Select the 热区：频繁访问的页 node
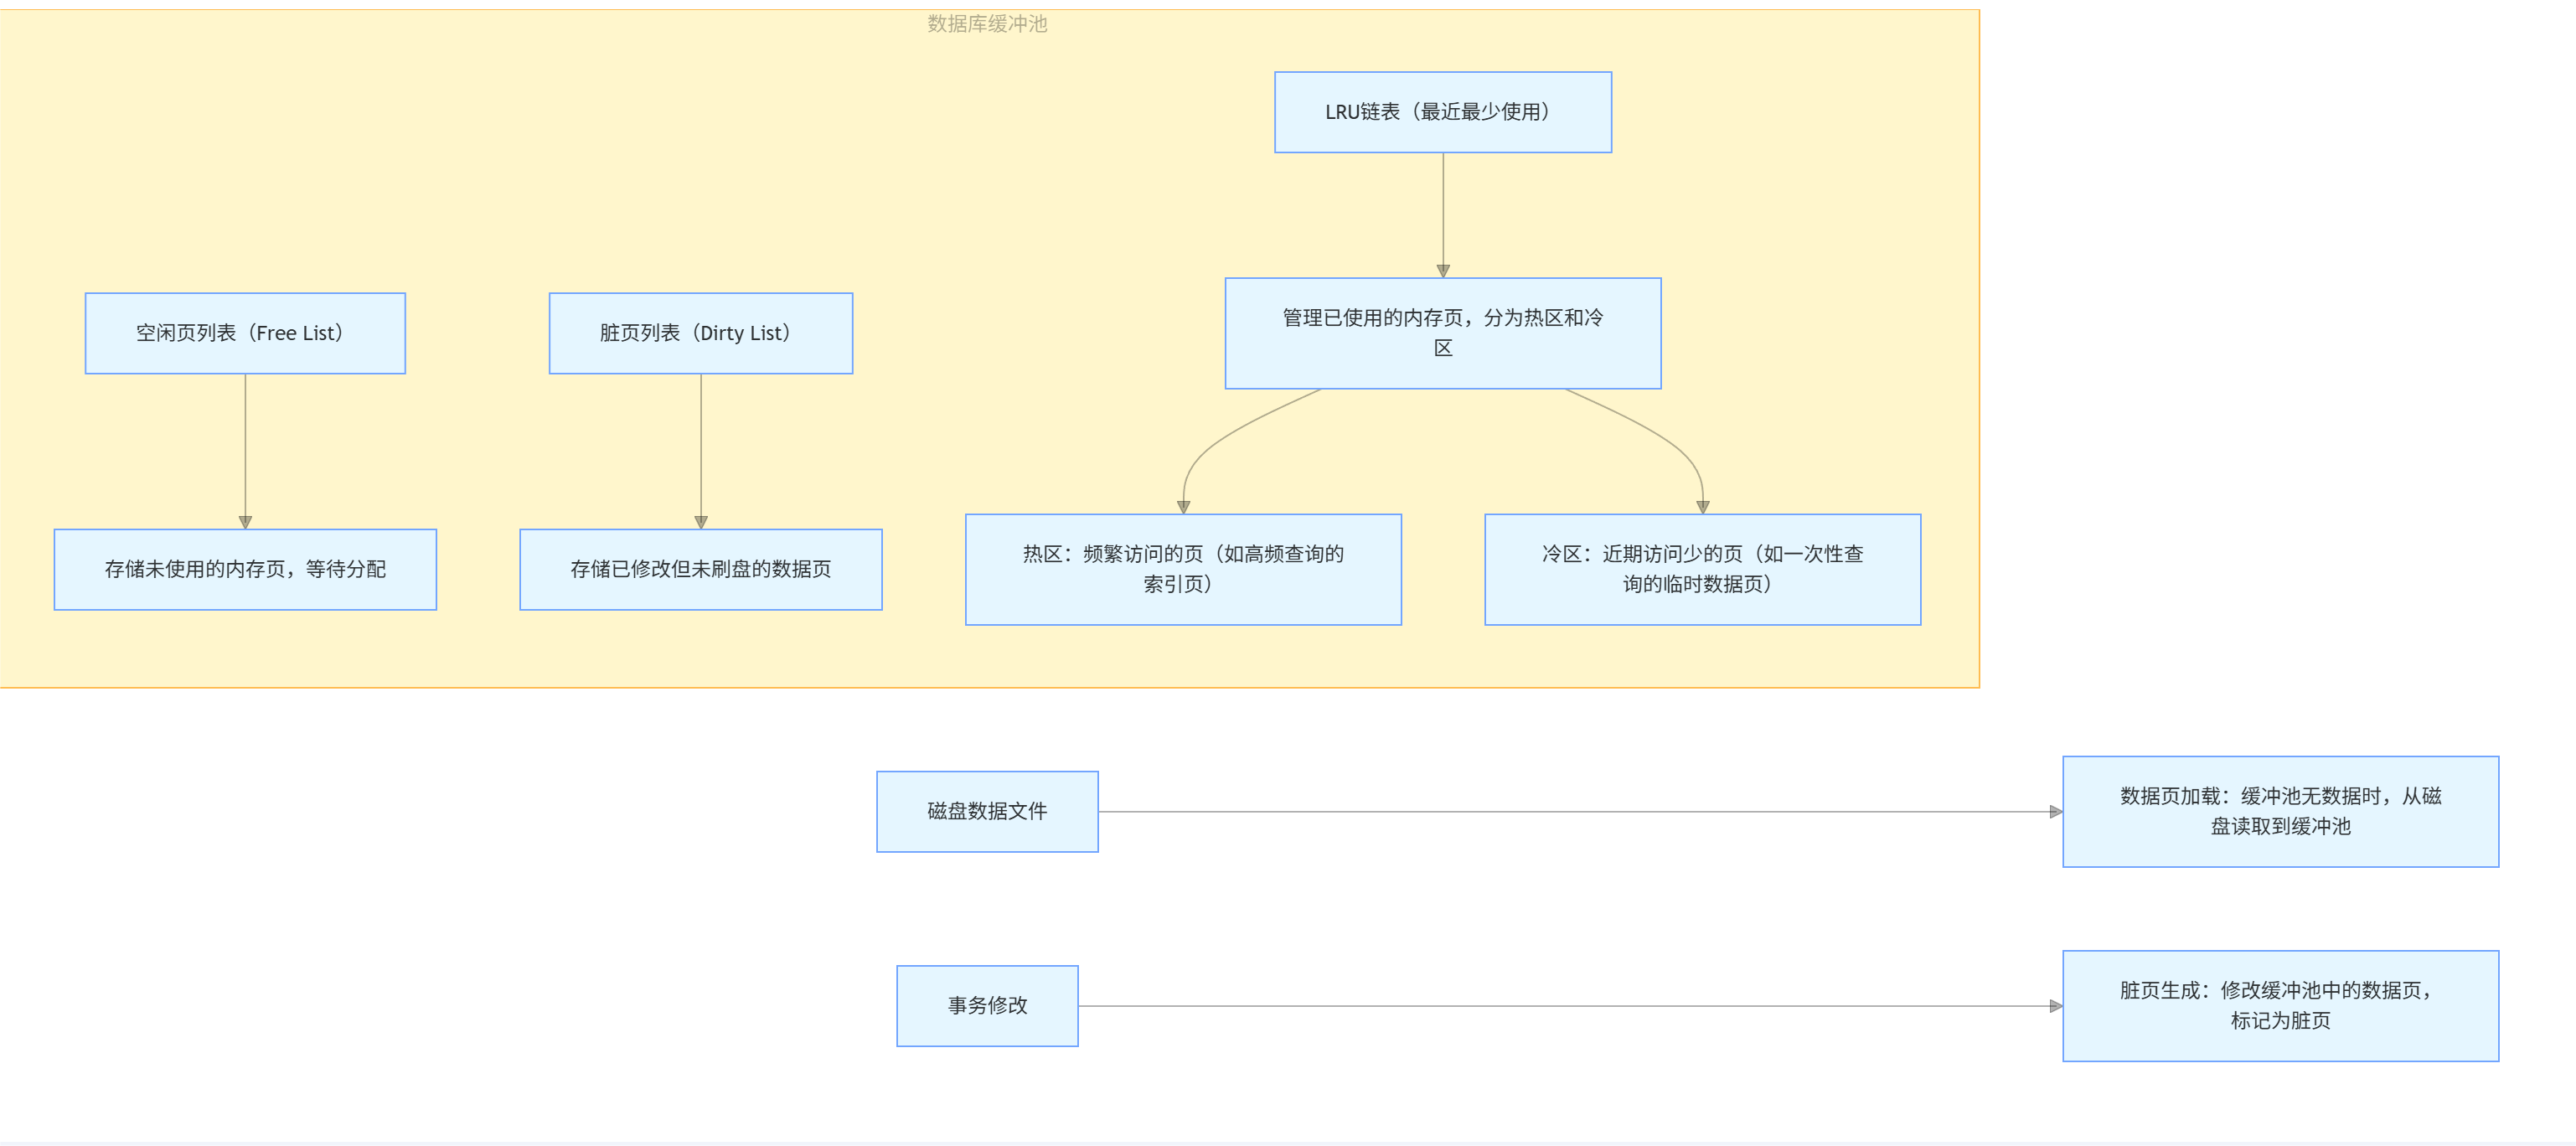The width and height of the screenshot is (2576, 1146). click(x=1183, y=569)
